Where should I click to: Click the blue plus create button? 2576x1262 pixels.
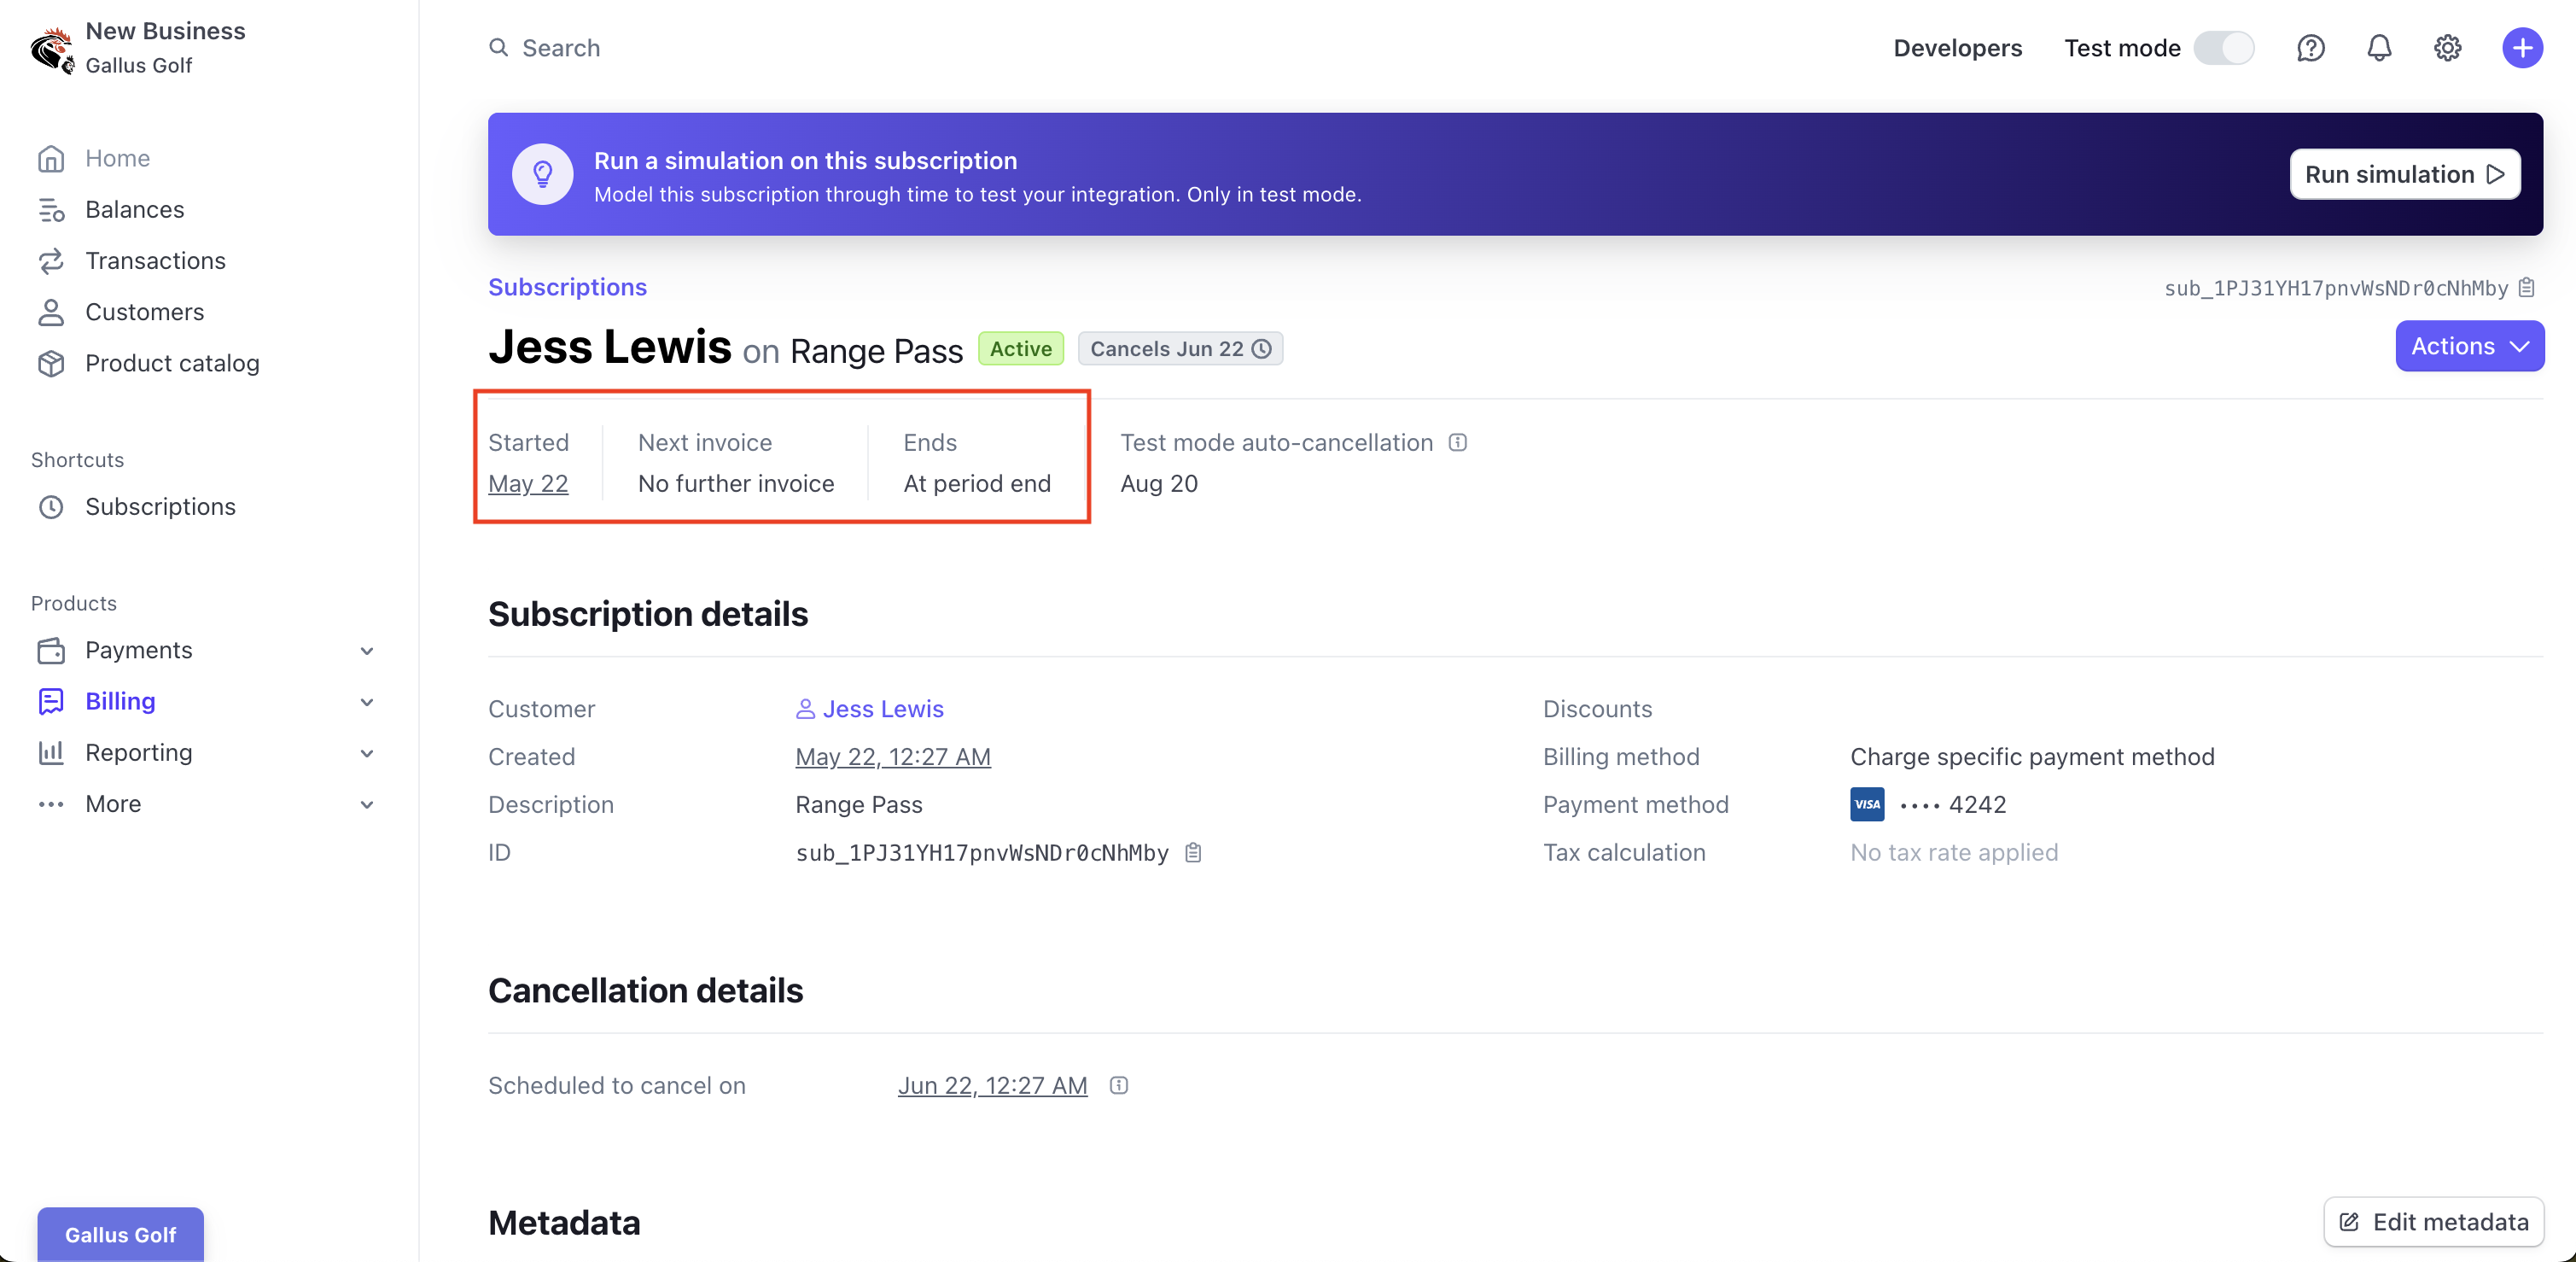2523,48
